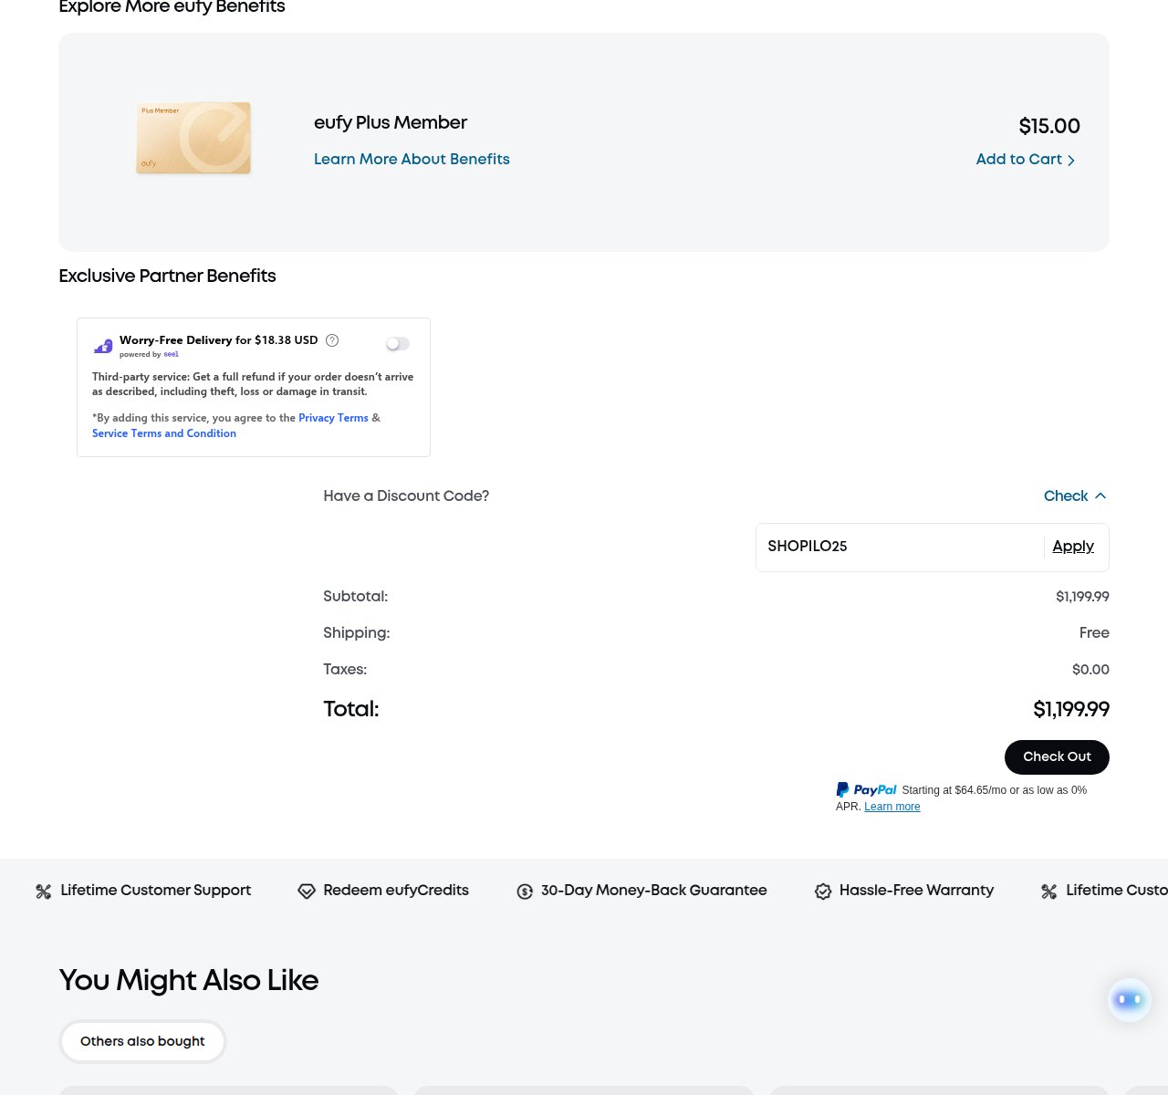
Task: Click the 30-Day Money-Back Guarantee dollar icon
Action: 525,892
